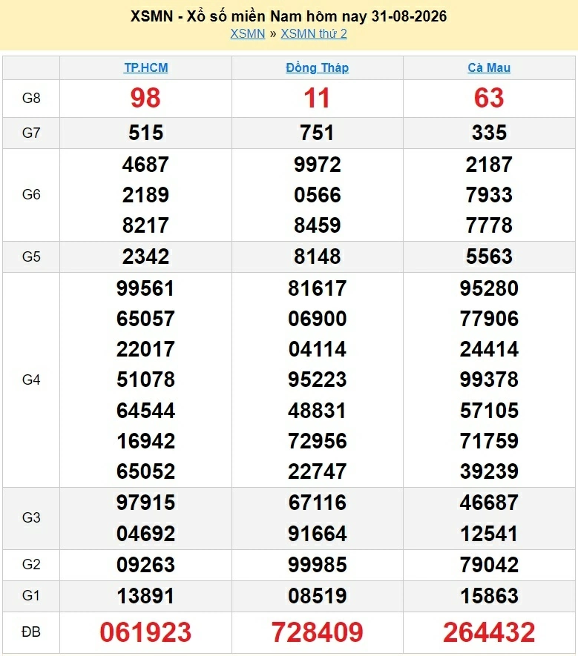Open the XSMN thứ 2 link
Screen dimensions: 578x656
pos(314,34)
